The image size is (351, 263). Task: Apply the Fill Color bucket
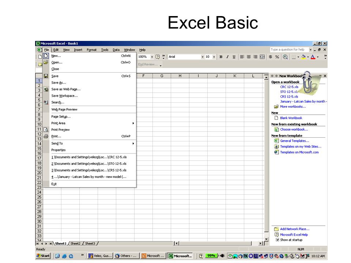(303, 57)
